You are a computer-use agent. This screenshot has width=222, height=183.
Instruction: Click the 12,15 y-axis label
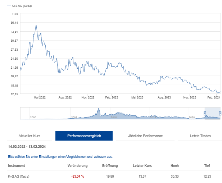[x=14, y=94]
